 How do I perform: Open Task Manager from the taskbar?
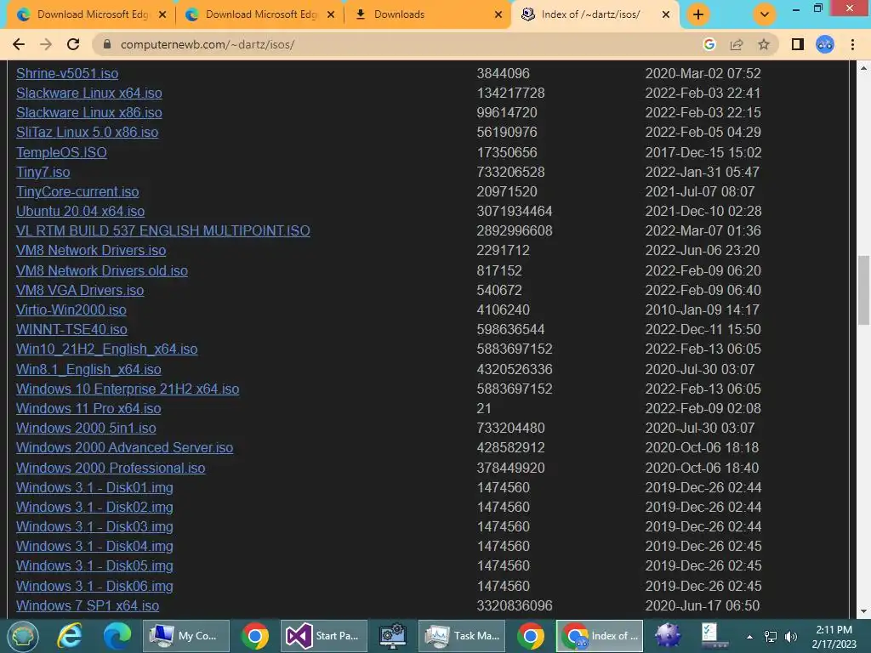pos(462,636)
